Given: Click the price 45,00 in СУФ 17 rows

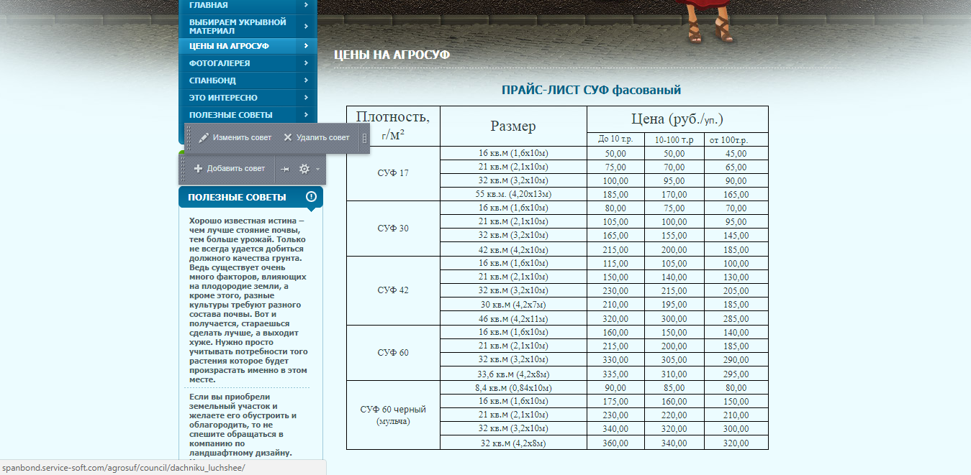Looking at the screenshot, I should tap(736, 154).
